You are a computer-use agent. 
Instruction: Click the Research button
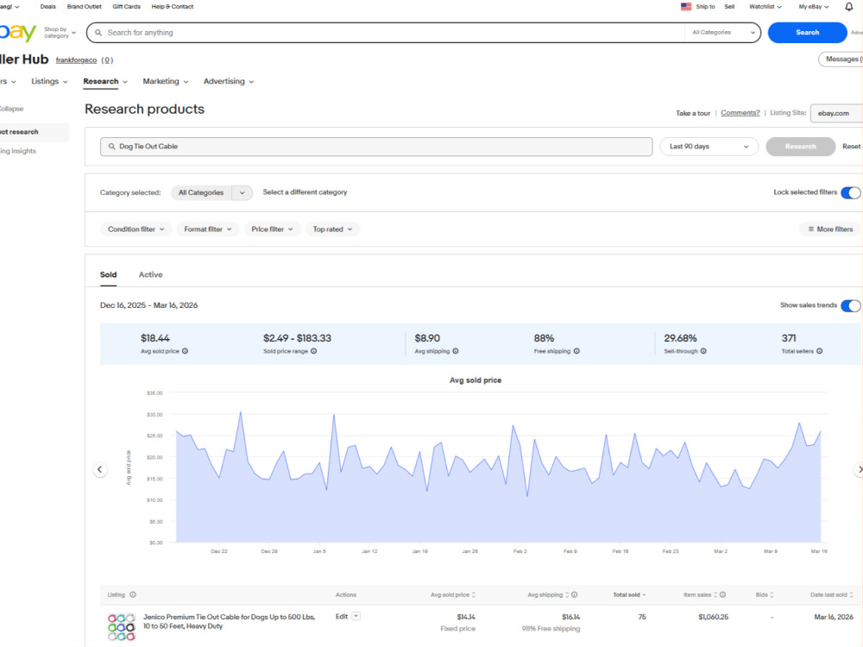tap(800, 147)
